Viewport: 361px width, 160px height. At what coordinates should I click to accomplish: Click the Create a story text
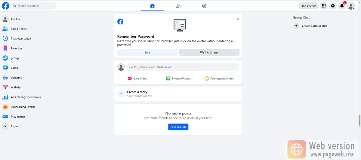click(x=137, y=92)
